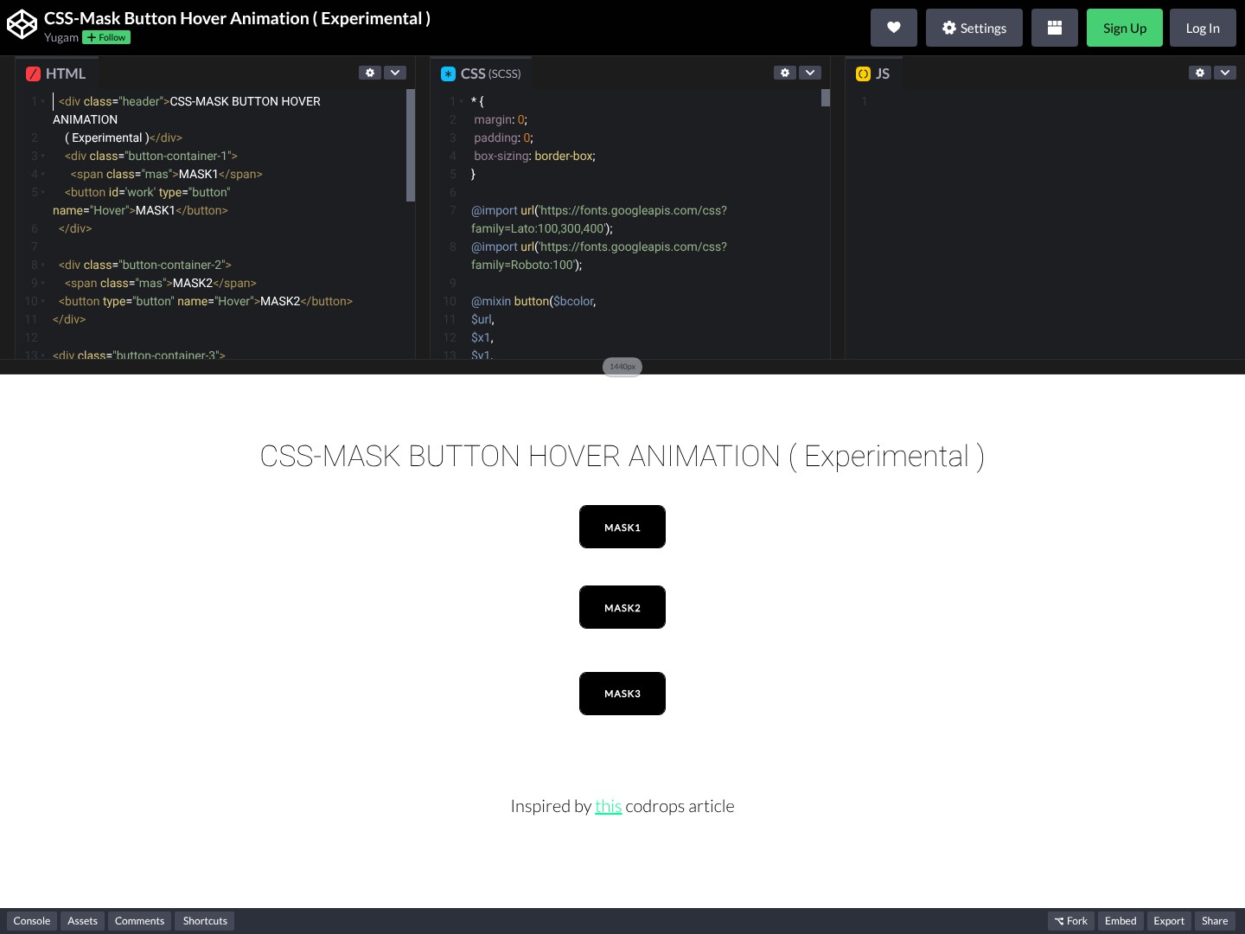The width and height of the screenshot is (1245, 934).
Task: Follow the author Yugam
Action: pyautogui.click(x=106, y=38)
